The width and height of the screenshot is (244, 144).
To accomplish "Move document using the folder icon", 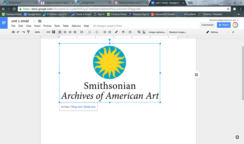I will 40,21.
